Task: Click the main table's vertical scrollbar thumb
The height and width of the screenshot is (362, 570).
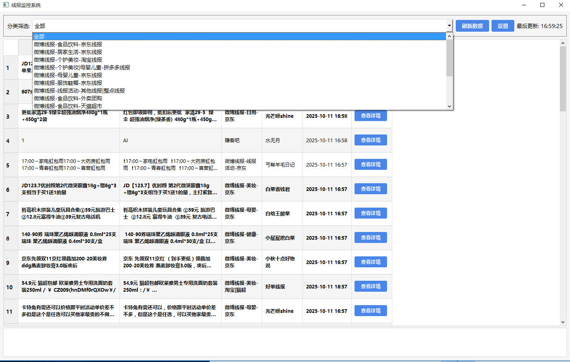Action: click(563, 79)
